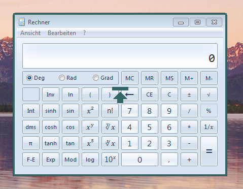Click the MS memory store button

pyautogui.click(x=169, y=78)
